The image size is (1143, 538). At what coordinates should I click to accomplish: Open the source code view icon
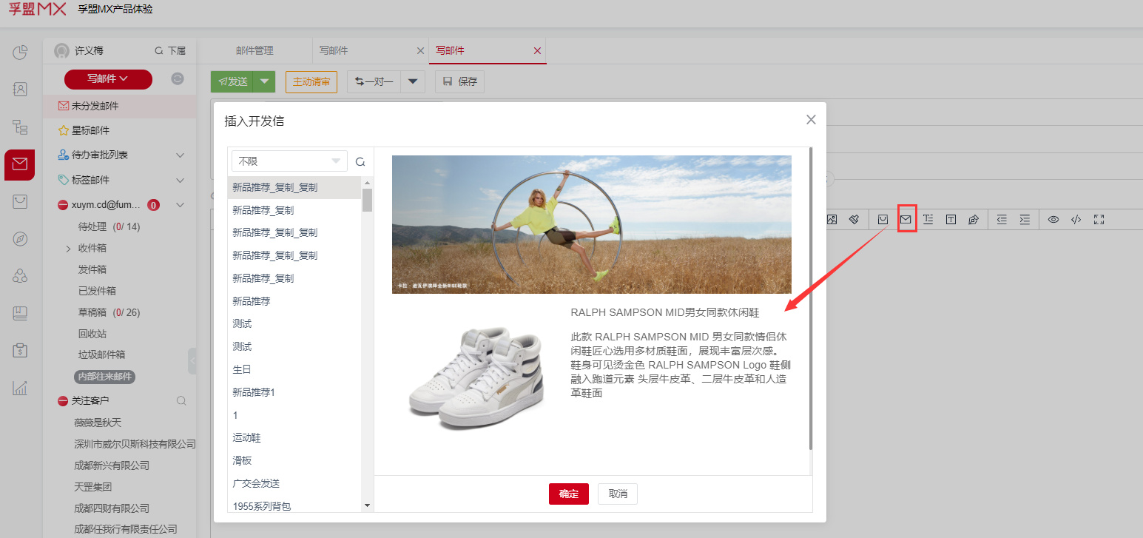pos(1076,219)
